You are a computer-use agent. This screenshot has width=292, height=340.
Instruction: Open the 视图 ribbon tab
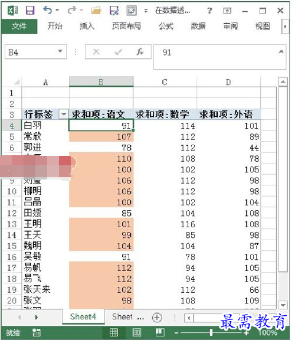(263, 26)
